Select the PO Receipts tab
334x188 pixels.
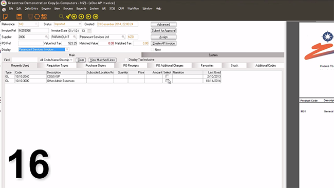[131, 66]
